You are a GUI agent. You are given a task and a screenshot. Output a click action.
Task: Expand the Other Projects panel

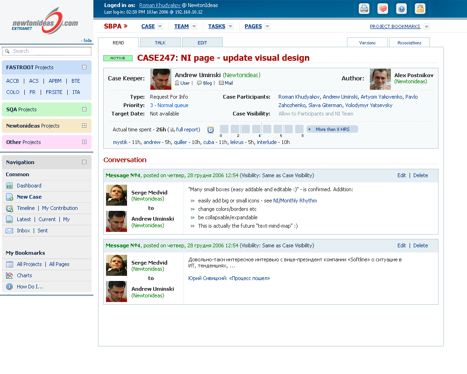[84, 142]
